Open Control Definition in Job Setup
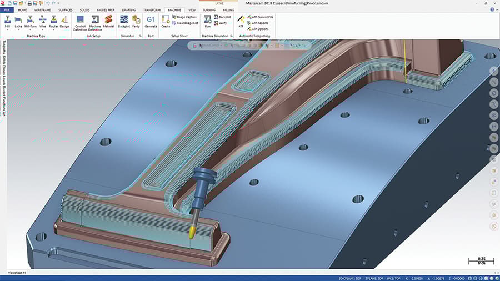The image size is (500, 281). tap(80, 23)
